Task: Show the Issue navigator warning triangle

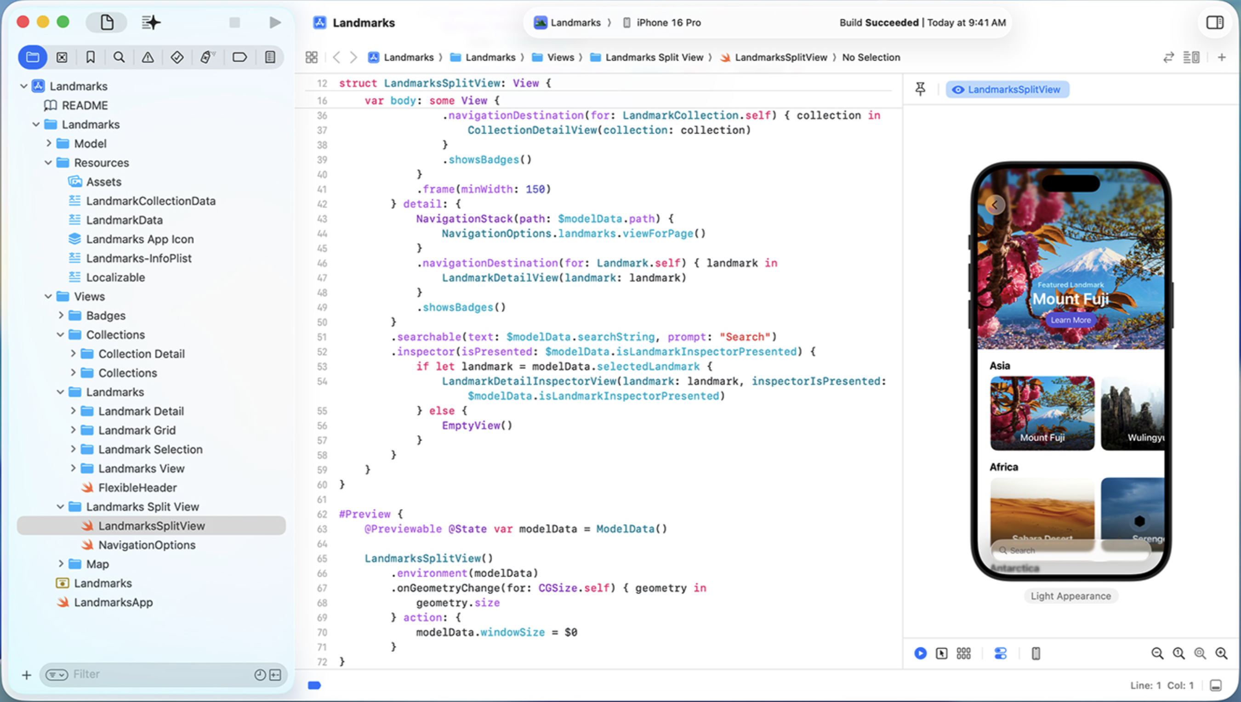Action: [x=148, y=57]
